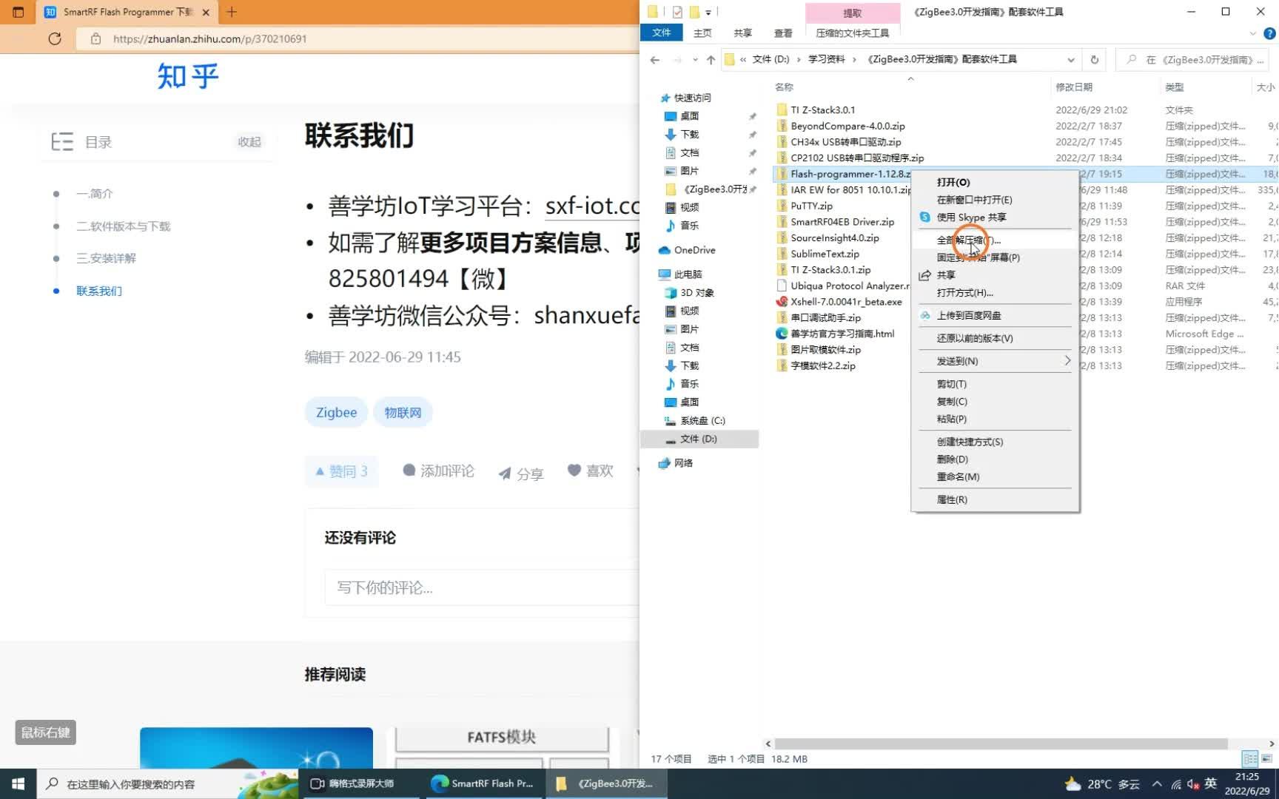
Task: Open the address bar history dropdown
Action: coord(1071,59)
